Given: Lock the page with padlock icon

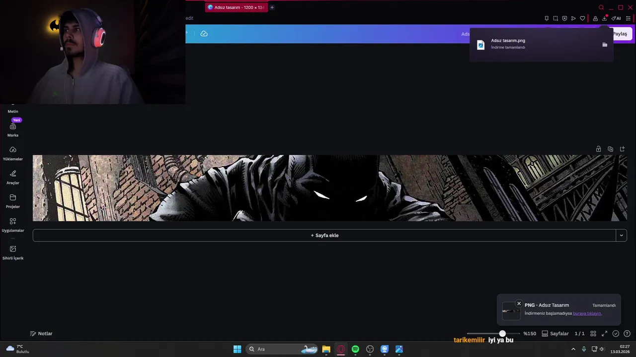Looking at the screenshot, I should pyautogui.click(x=598, y=149).
